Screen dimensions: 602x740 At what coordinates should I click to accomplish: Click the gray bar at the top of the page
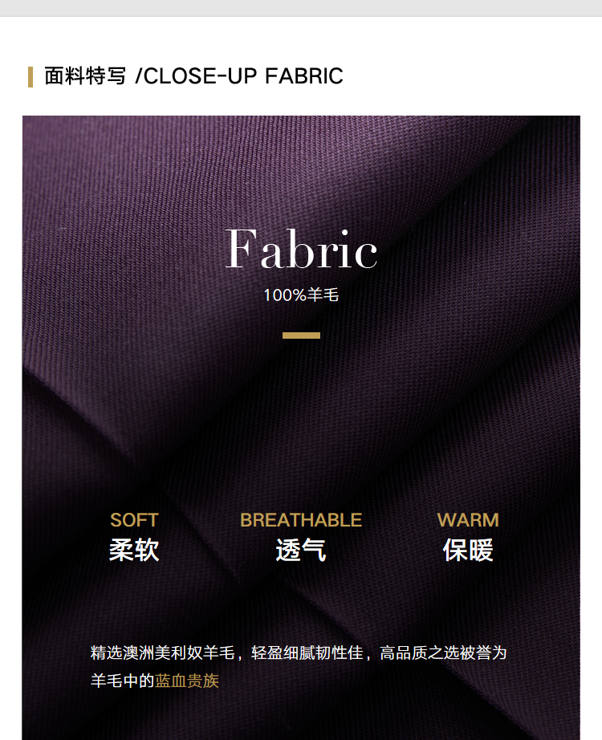pyautogui.click(x=301, y=8)
